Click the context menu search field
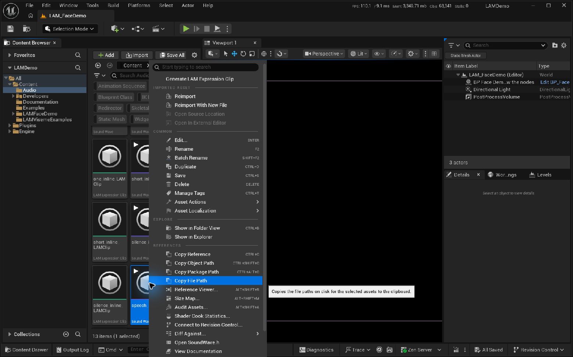573x357 pixels. [x=206, y=67]
